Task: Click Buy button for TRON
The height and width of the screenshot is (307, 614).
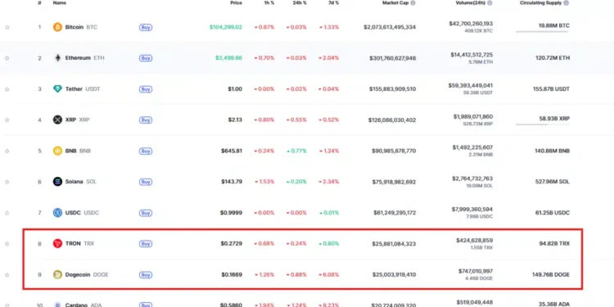Action: click(146, 244)
